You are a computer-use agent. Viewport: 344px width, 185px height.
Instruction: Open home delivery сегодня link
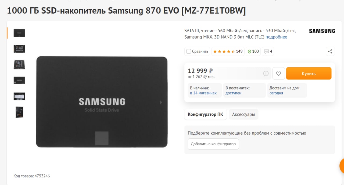pos(276,93)
